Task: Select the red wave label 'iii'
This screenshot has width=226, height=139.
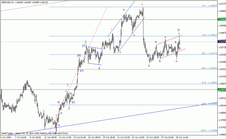Action: tap(124, 10)
